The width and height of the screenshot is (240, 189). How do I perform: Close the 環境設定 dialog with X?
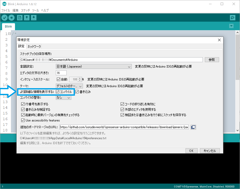click(219, 40)
